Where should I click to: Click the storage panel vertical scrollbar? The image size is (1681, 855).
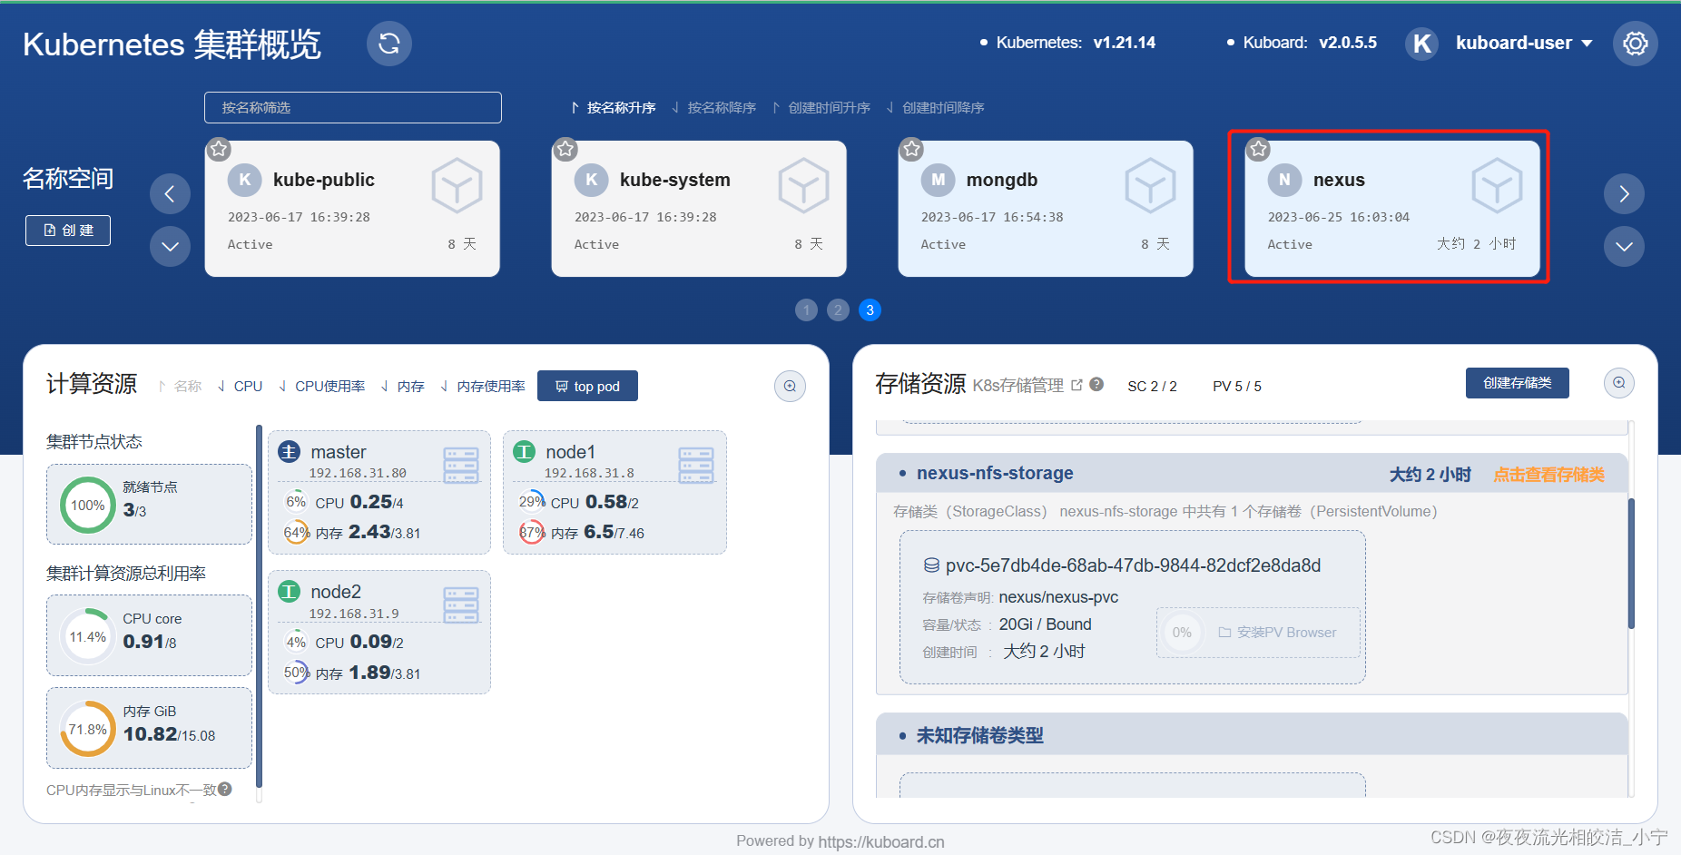(x=1630, y=563)
